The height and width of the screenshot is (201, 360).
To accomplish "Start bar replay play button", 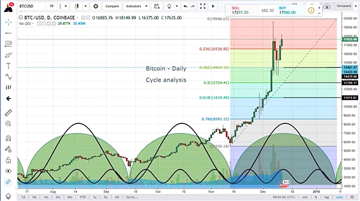I will tap(213, 6).
